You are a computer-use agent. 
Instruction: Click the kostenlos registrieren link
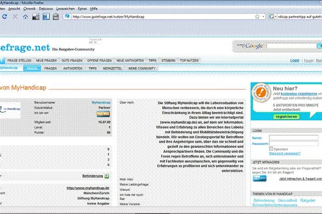click(x=299, y=94)
